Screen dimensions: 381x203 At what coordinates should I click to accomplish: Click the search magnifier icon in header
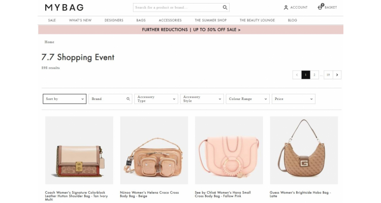pos(225,8)
